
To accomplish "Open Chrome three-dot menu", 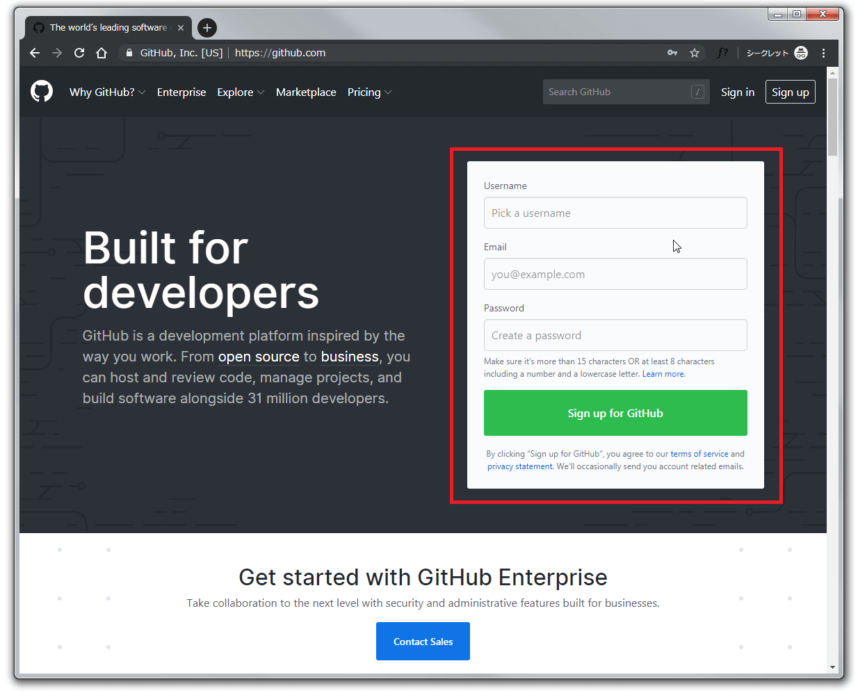I will tap(823, 53).
